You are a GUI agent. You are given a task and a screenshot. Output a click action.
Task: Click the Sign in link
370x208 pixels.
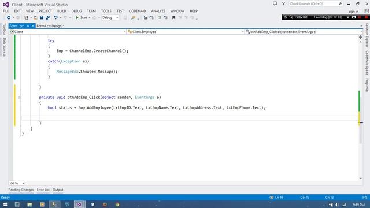pos(353,12)
